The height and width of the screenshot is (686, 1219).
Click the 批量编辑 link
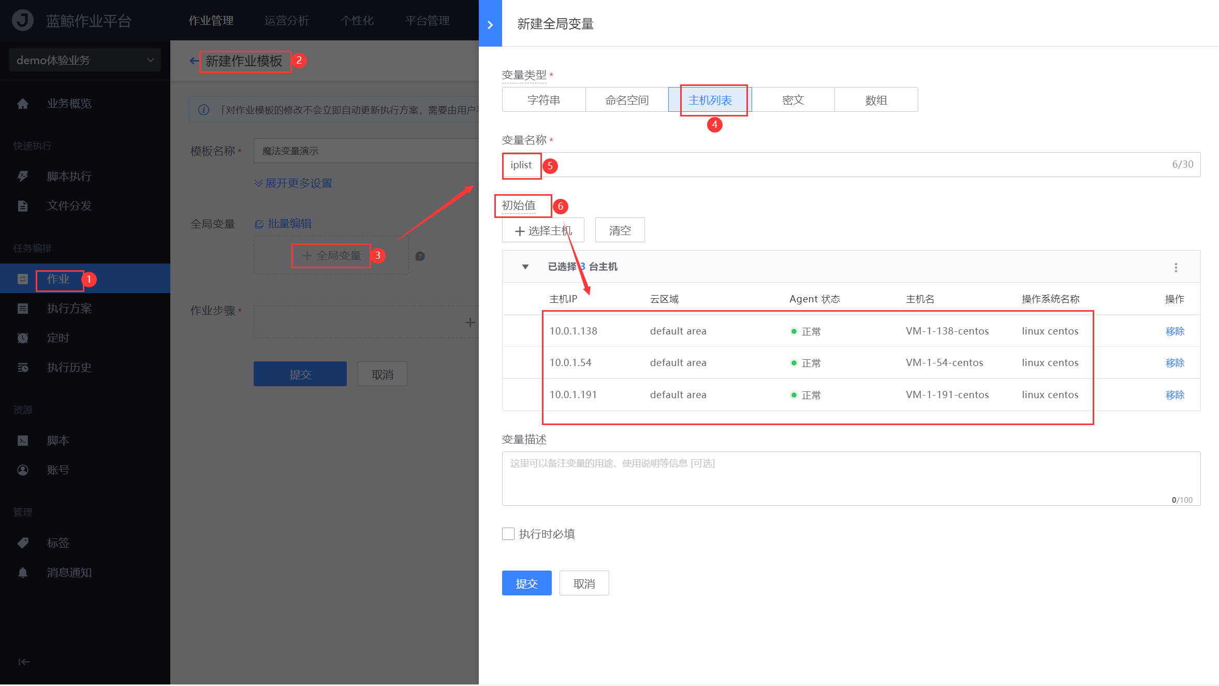[x=290, y=224]
